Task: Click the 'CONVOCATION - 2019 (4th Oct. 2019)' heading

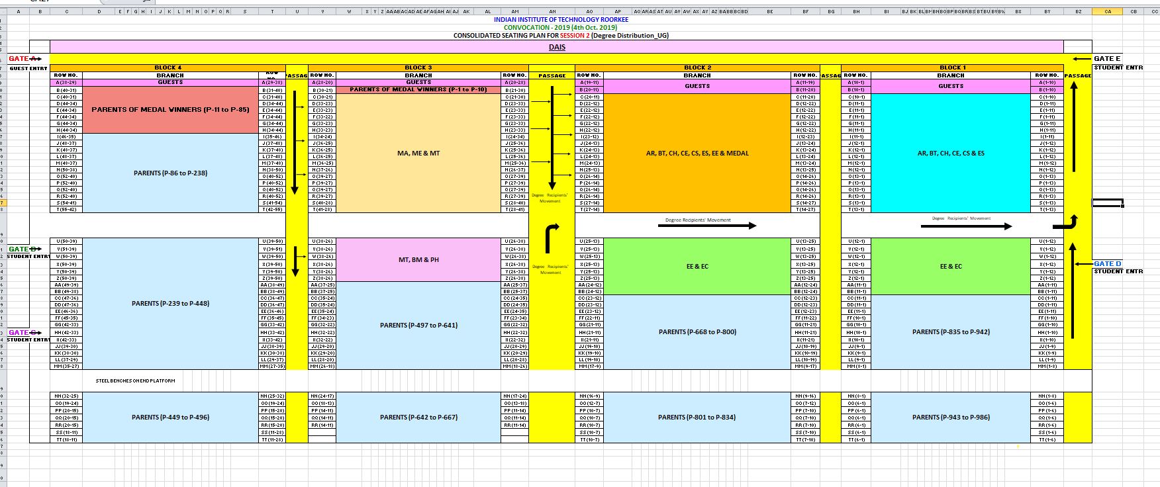Action: (x=561, y=28)
